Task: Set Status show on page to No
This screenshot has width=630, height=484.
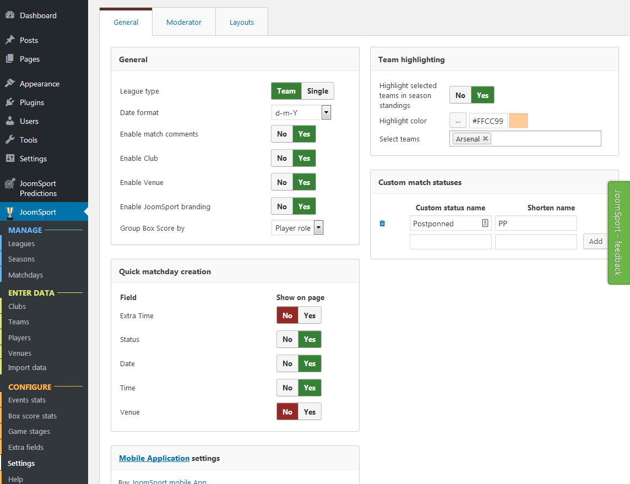Action: (x=287, y=339)
